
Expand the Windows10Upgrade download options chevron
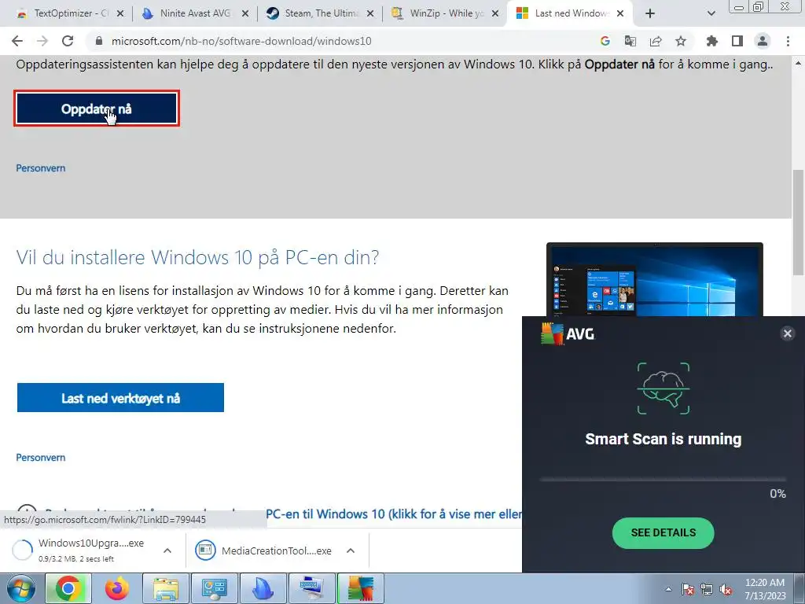click(167, 551)
